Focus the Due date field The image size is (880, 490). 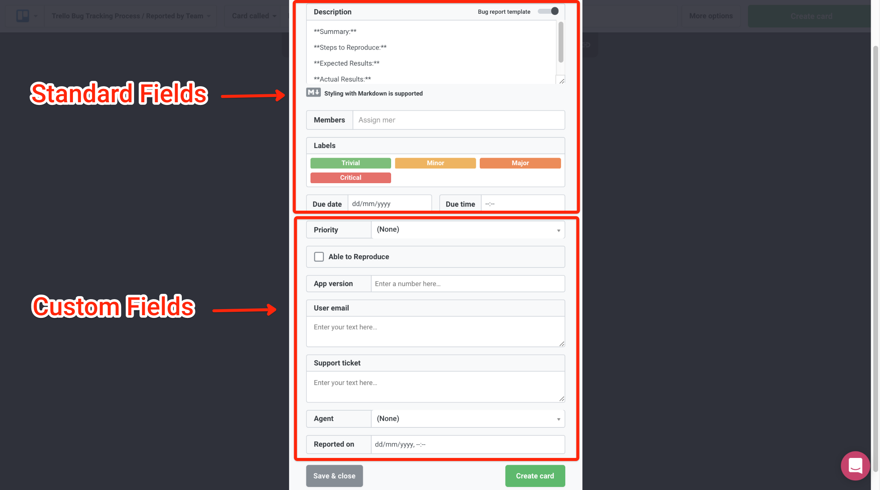click(x=390, y=204)
